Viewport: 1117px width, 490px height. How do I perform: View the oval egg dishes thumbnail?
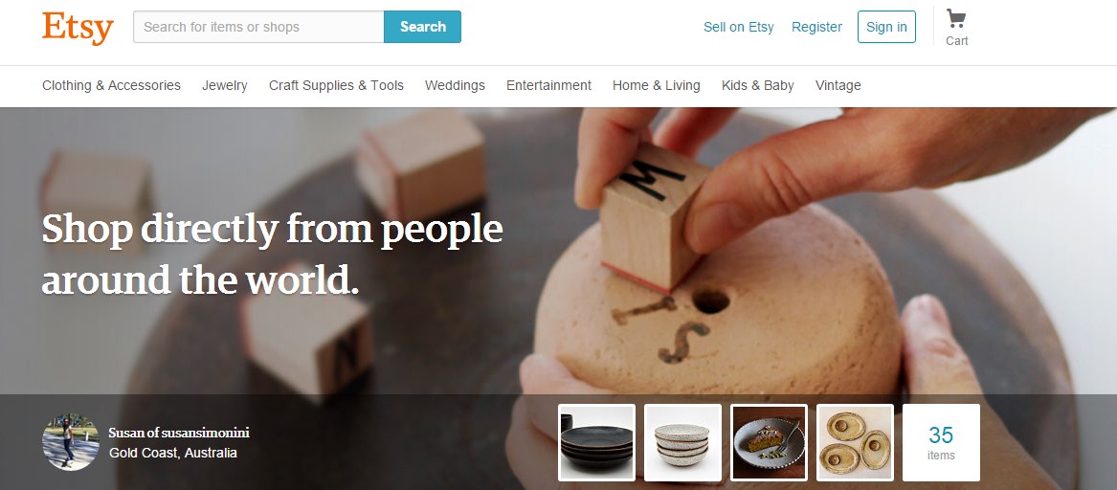coord(855,442)
